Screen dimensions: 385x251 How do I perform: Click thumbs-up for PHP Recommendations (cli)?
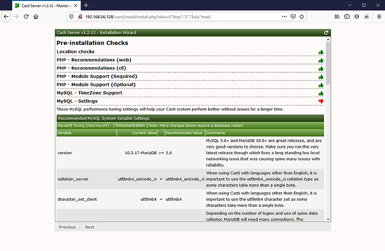(x=321, y=69)
